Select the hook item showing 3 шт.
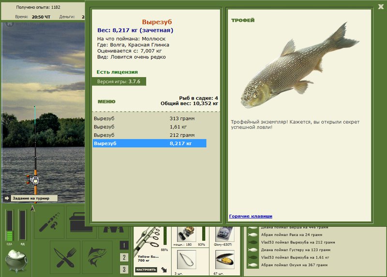Image resolution: width=387 pixels, height=277 pixels. click(x=187, y=260)
